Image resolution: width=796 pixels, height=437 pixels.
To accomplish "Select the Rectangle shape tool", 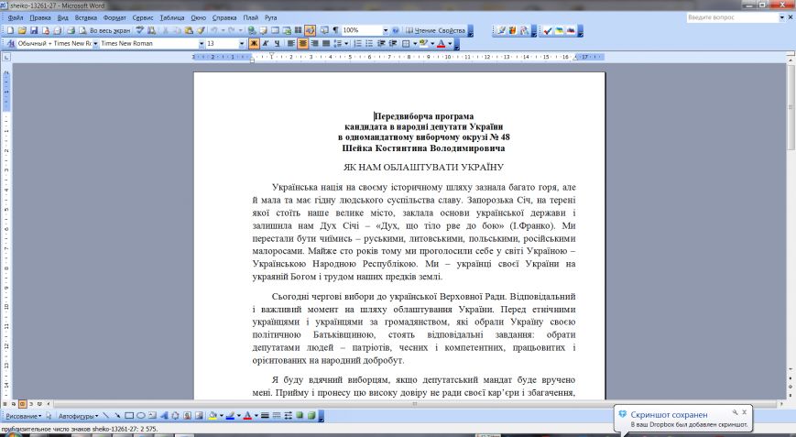I will point(129,416).
